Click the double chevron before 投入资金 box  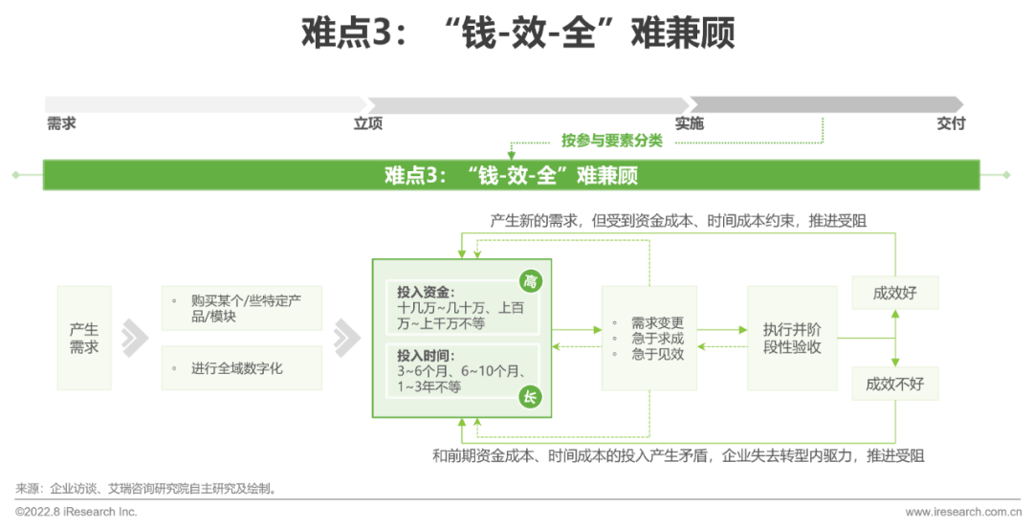[x=346, y=337]
